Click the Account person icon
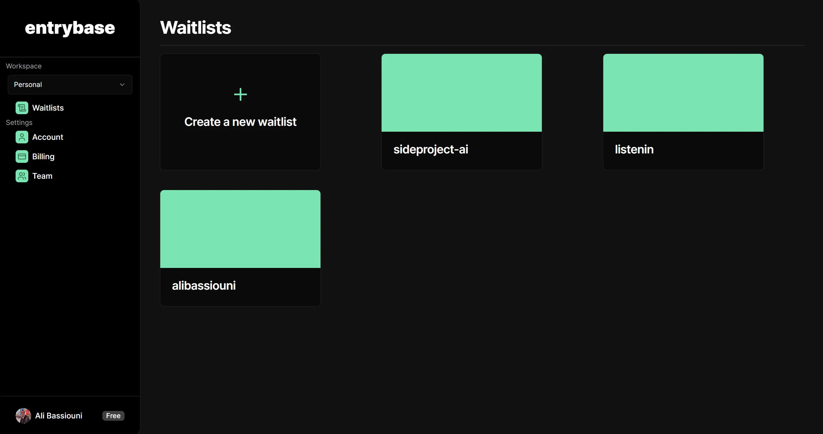Image resolution: width=823 pixels, height=434 pixels. tap(22, 137)
